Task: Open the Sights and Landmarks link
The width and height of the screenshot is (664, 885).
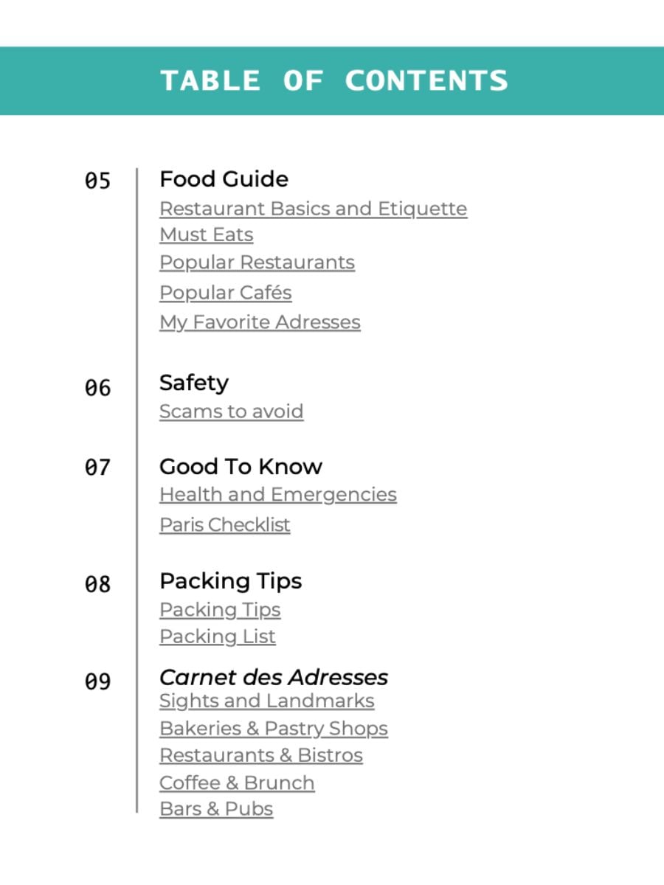Action: click(266, 701)
